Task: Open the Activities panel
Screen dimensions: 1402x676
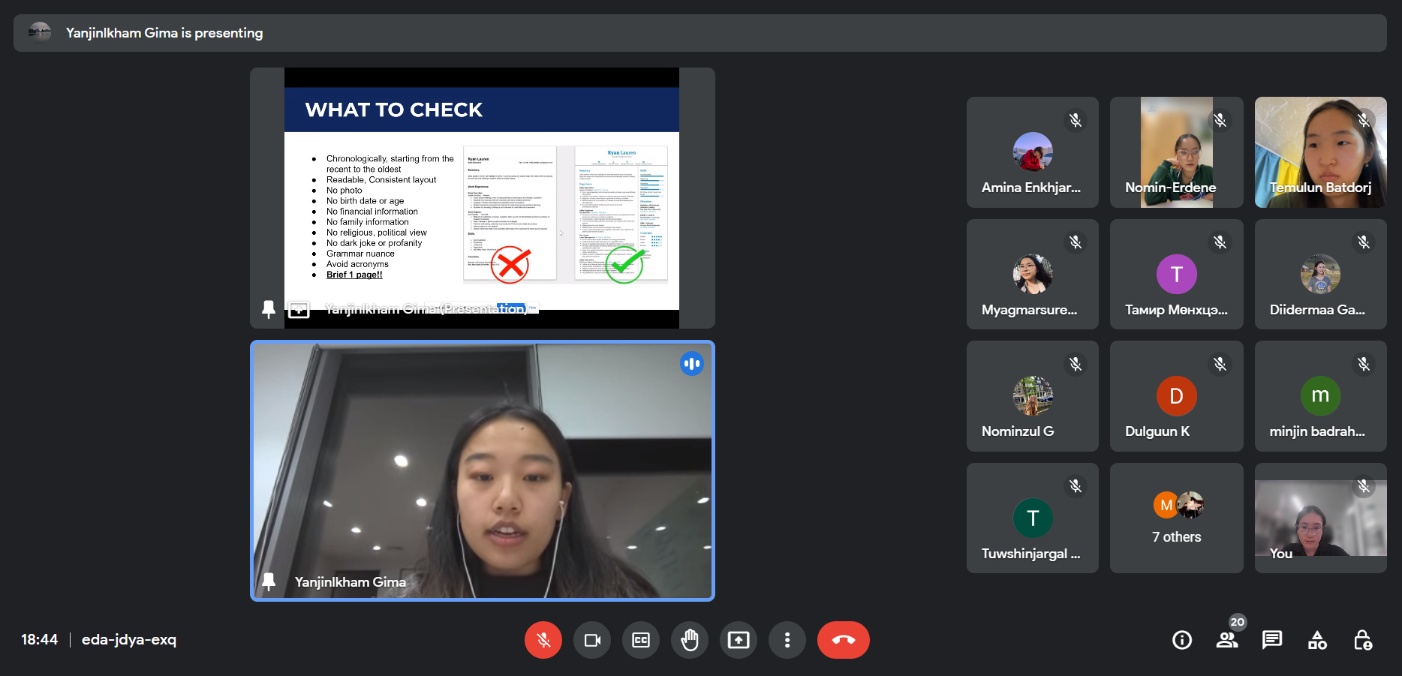Action: point(1317,640)
